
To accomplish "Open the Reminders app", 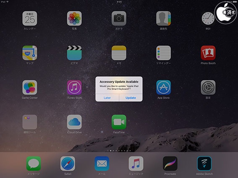I will click(x=163, y=53).
